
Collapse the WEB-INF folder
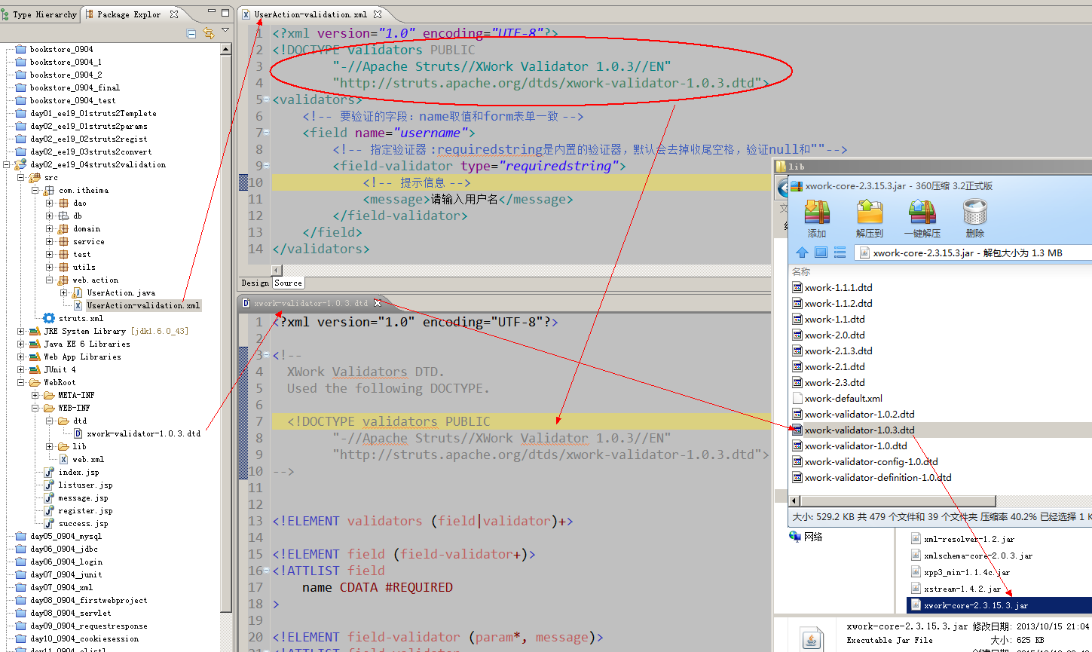click(35, 409)
